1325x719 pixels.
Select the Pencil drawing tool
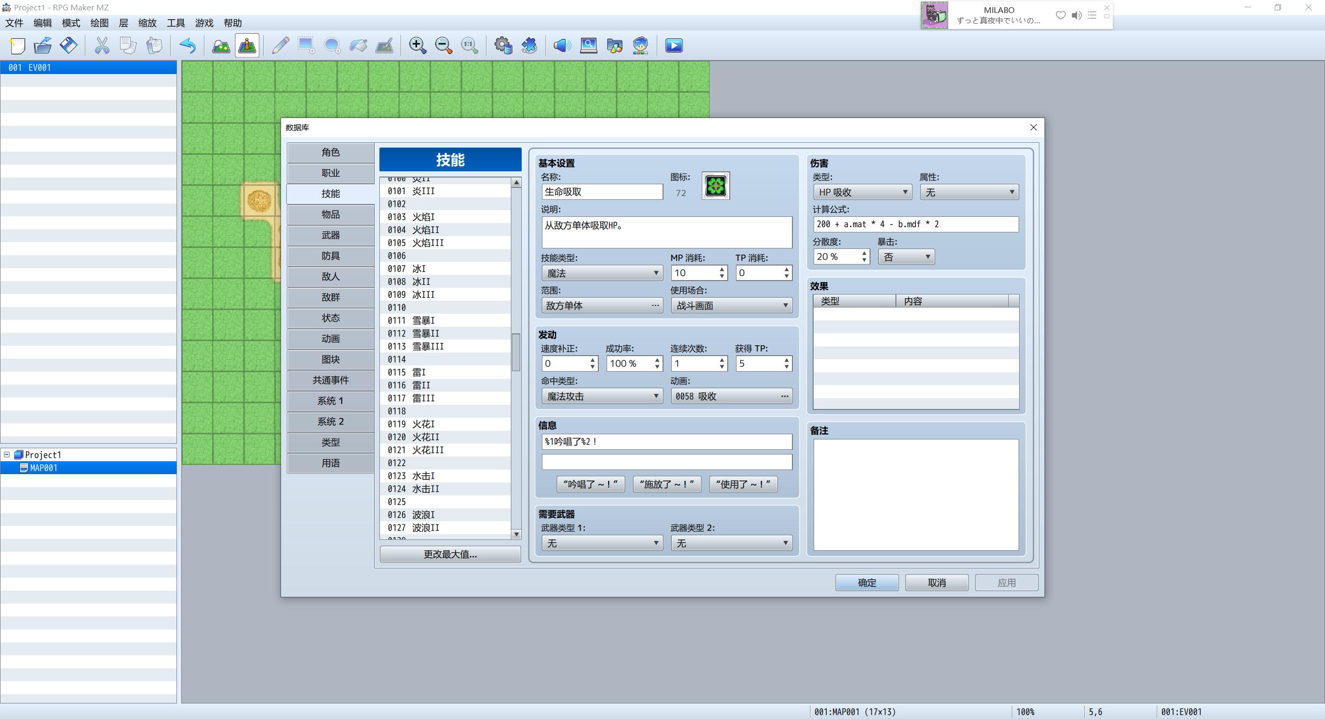[x=280, y=46]
